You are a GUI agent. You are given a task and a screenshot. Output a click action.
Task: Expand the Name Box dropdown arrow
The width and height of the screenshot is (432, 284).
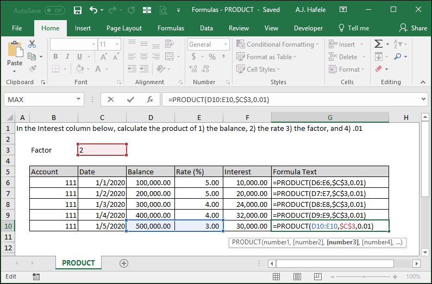pyautogui.click(x=78, y=99)
